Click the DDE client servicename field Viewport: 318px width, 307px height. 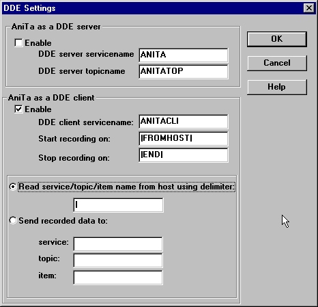(x=184, y=122)
